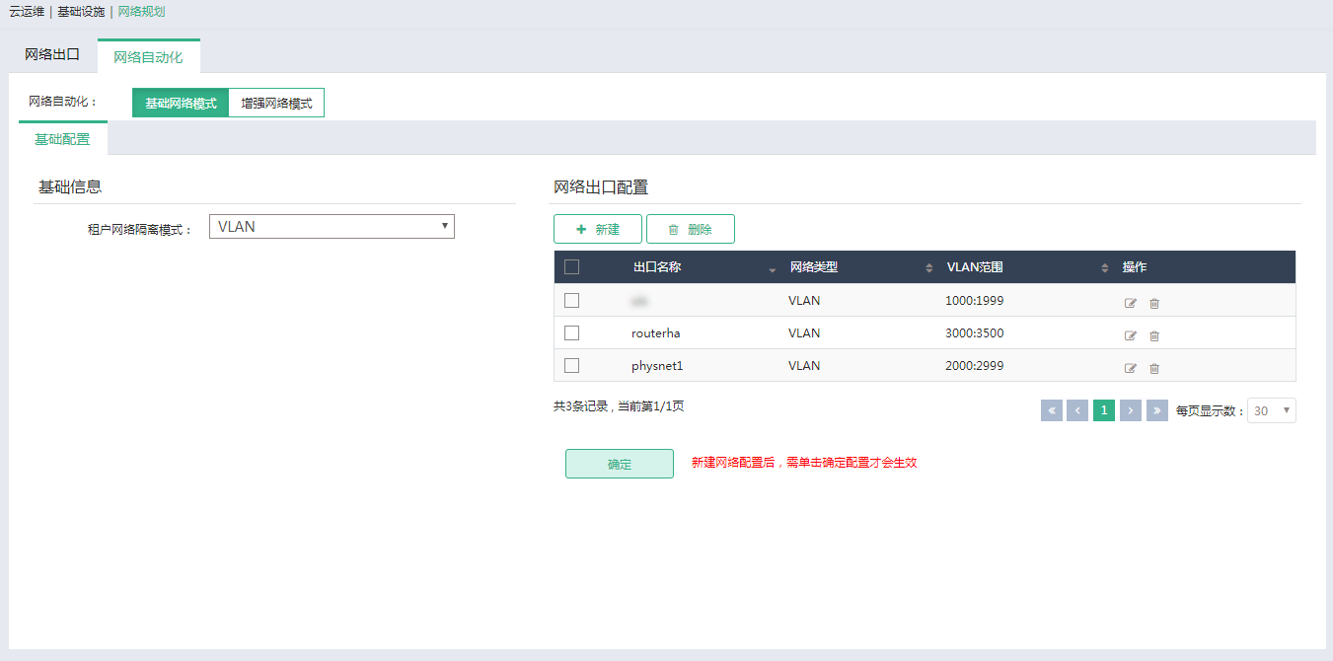This screenshot has height=661, width=1333.
Task: Switch to 增强网络模式
Action: pos(276,103)
